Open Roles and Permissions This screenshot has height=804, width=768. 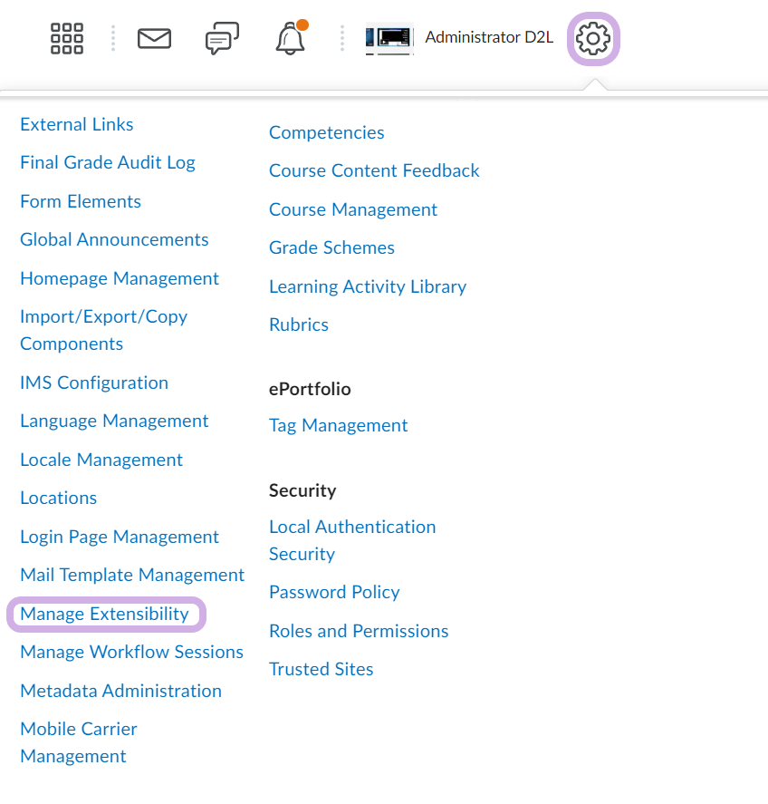[x=359, y=631]
